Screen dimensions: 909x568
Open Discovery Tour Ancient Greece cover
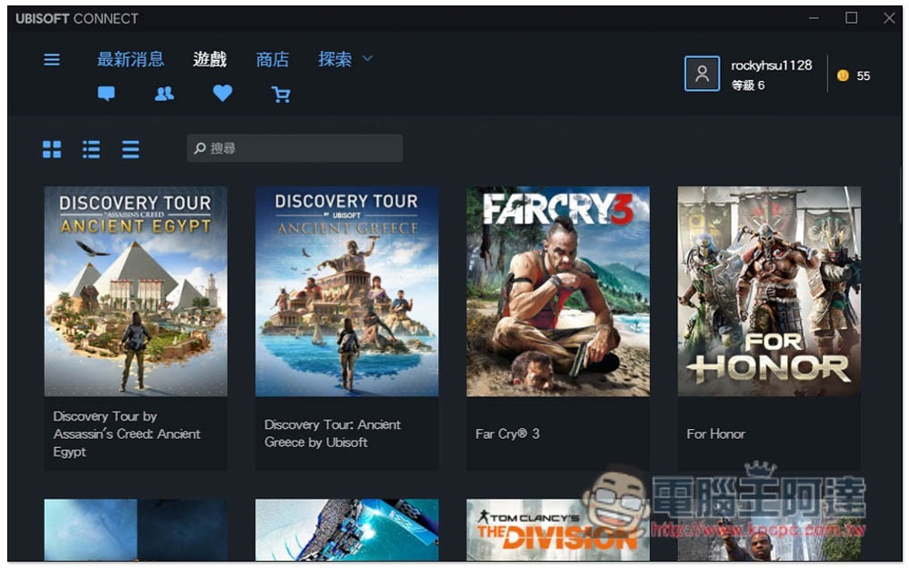coord(346,291)
